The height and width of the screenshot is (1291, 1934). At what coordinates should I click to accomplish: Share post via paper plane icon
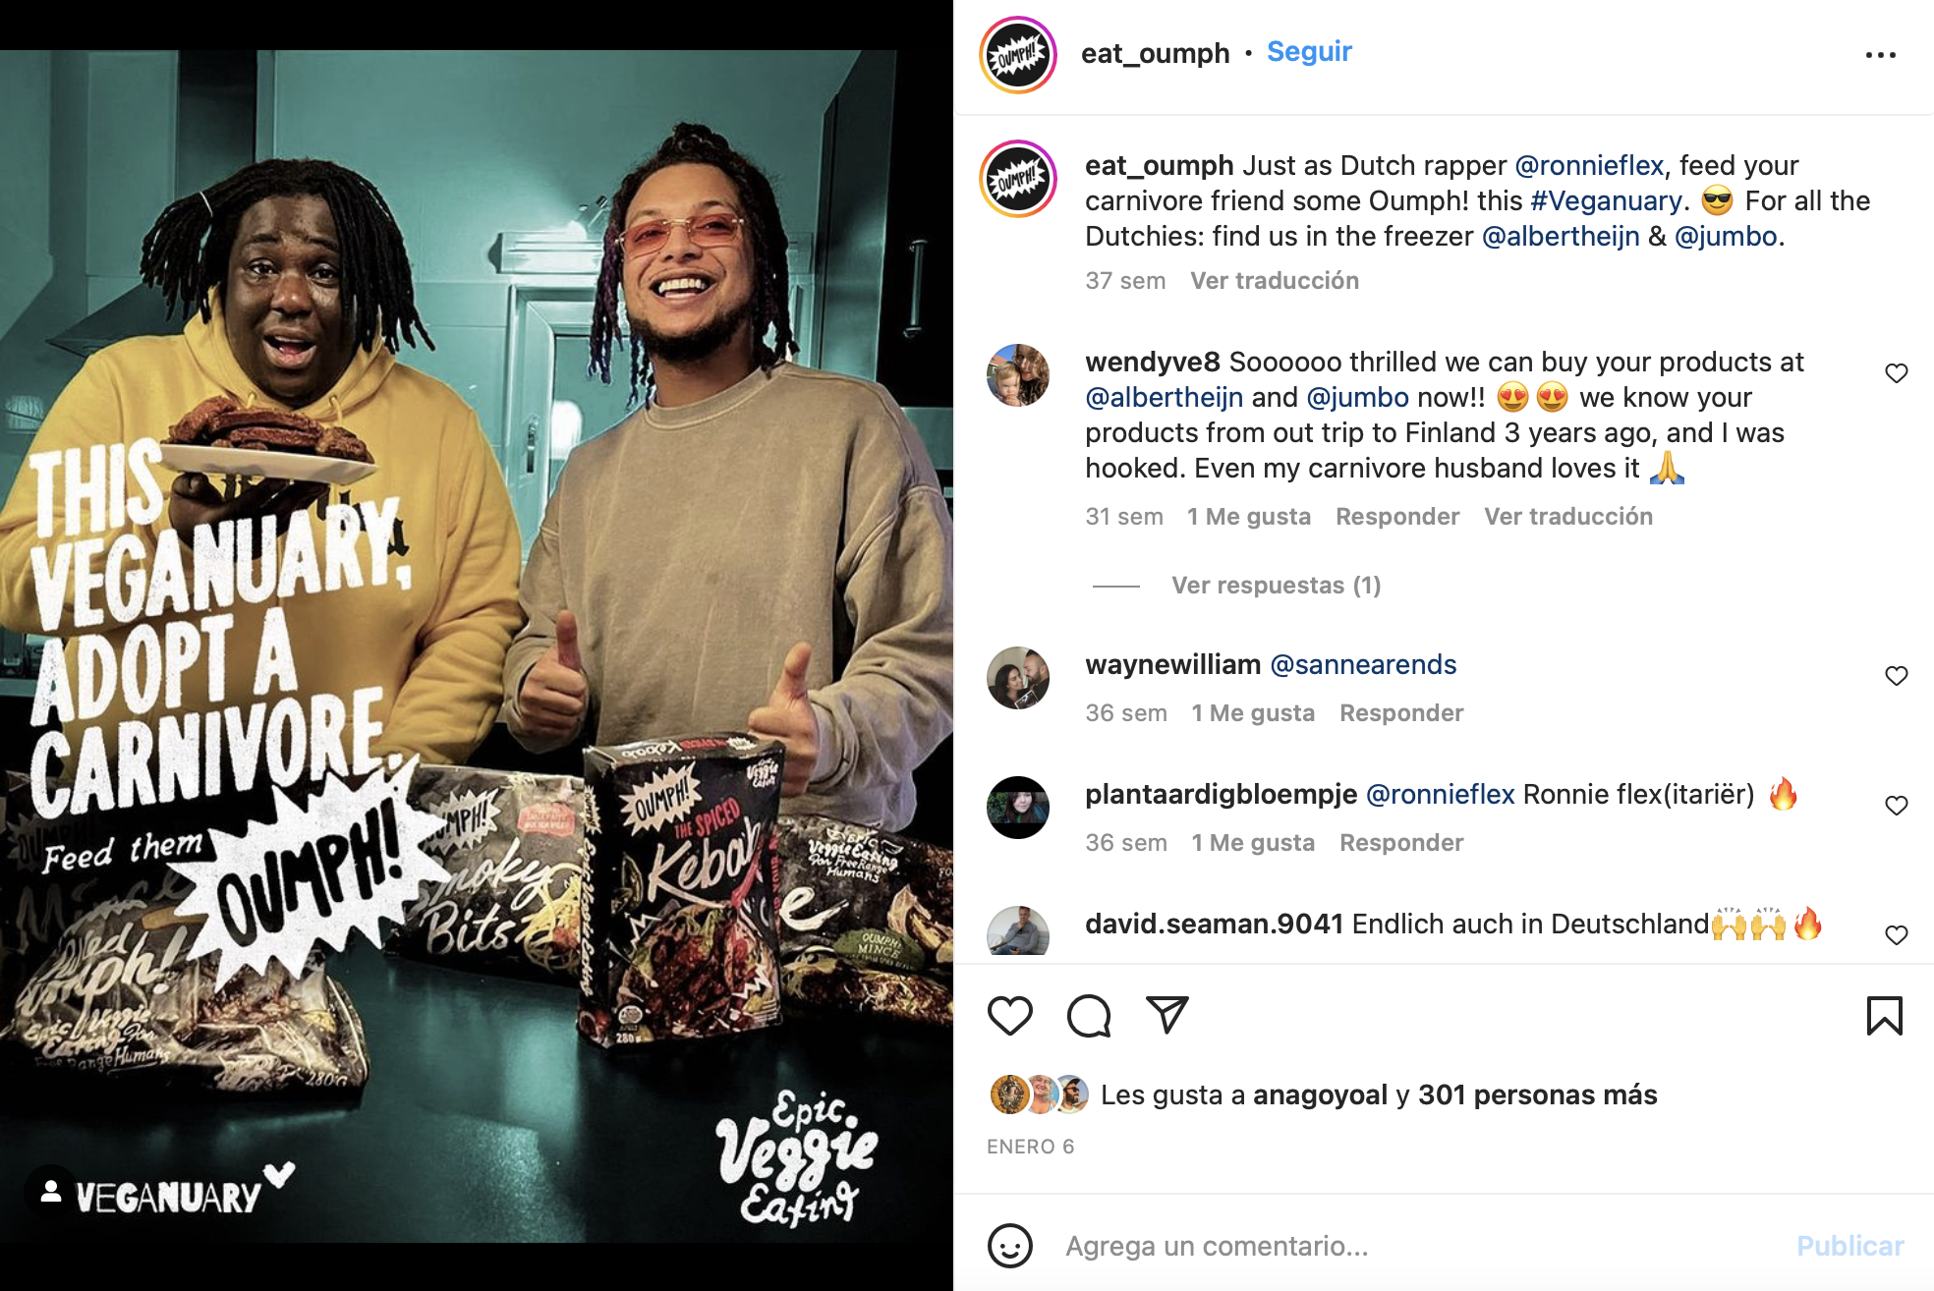point(1167,1015)
